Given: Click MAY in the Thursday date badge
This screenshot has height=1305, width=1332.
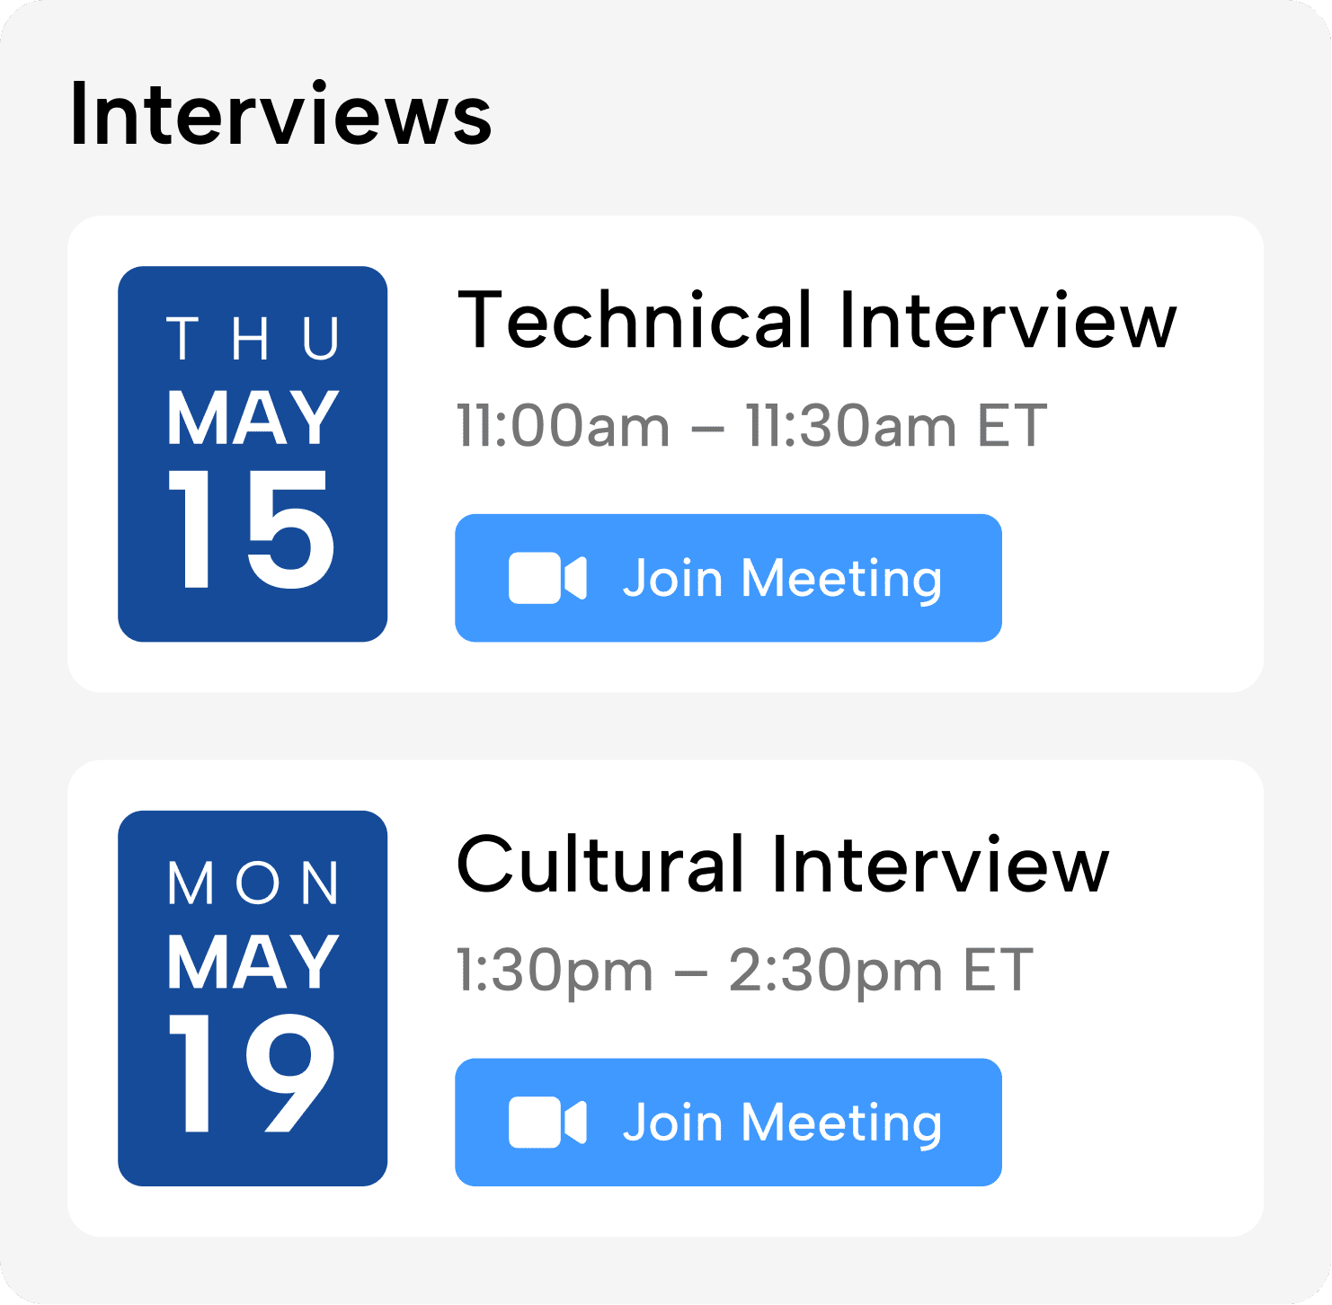Looking at the screenshot, I should point(253,418).
